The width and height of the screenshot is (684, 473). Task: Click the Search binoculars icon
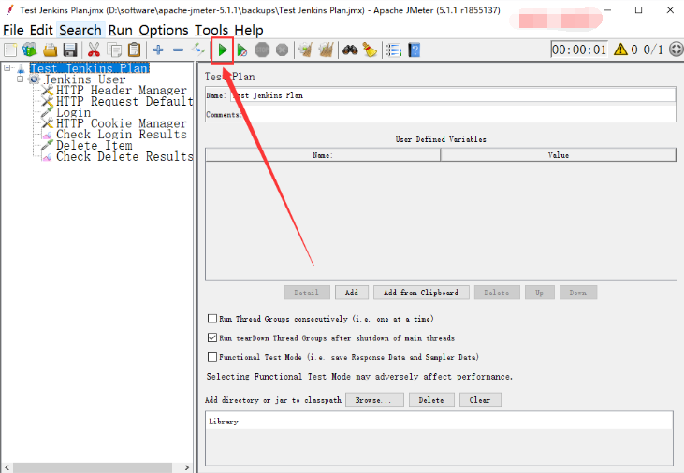(x=350, y=50)
